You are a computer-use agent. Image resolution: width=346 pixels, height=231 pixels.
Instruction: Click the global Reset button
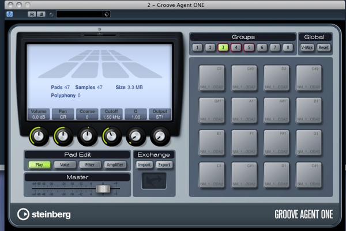[324, 47]
